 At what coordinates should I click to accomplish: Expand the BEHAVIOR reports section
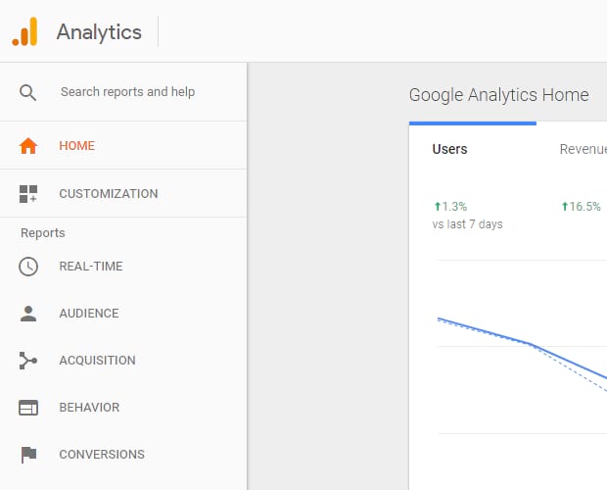[123, 408]
